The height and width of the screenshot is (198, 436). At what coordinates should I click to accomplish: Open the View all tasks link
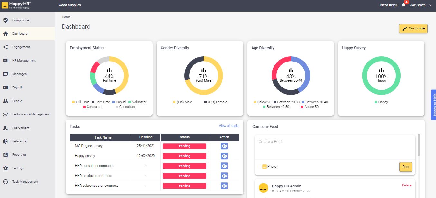pos(229,126)
